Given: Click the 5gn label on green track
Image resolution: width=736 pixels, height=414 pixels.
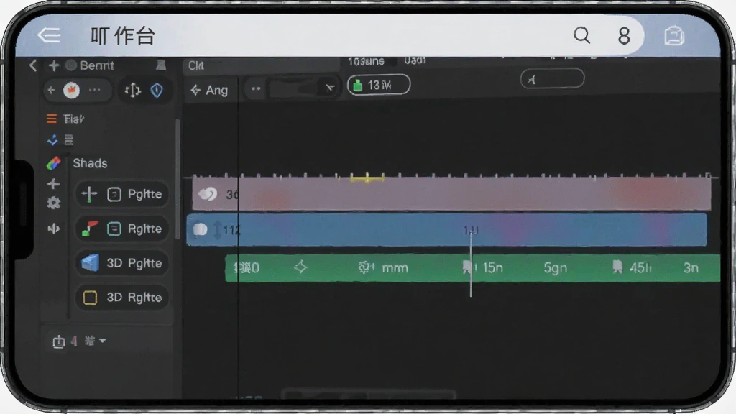Looking at the screenshot, I should click(556, 267).
